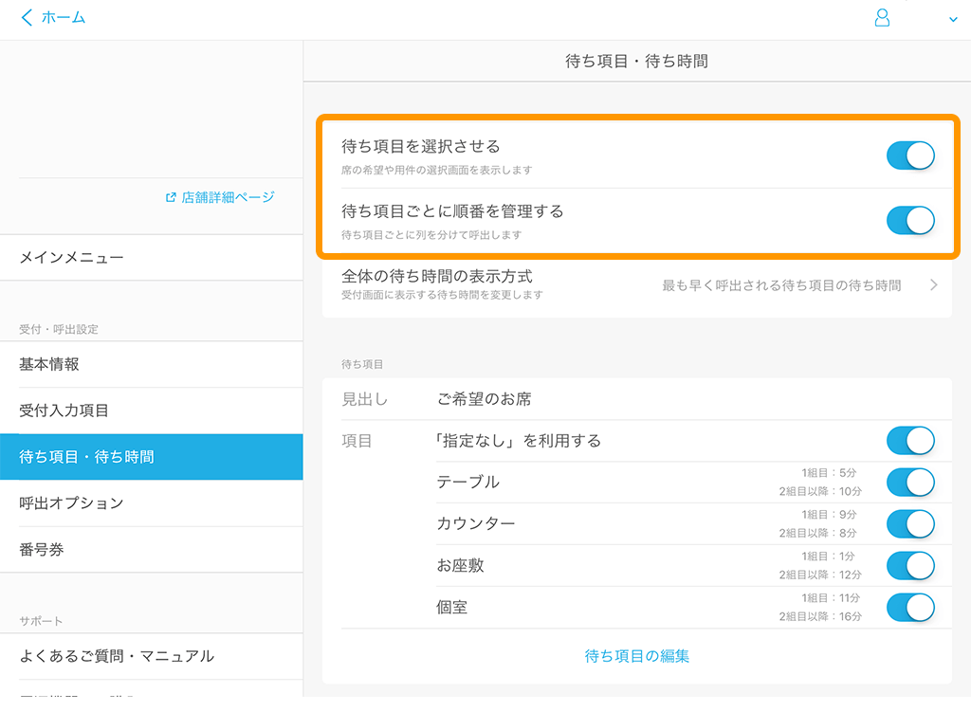This screenshot has height=712, width=971.
Task: Open 全体の待ち時間の表示方式 chevron
Action: point(934,284)
